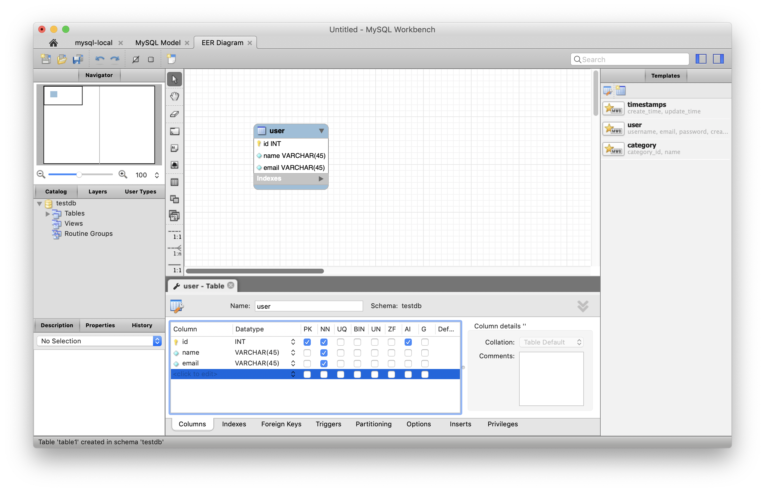Click the table Name input field
The height and width of the screenshot is (492, 765).
point(309,306)
